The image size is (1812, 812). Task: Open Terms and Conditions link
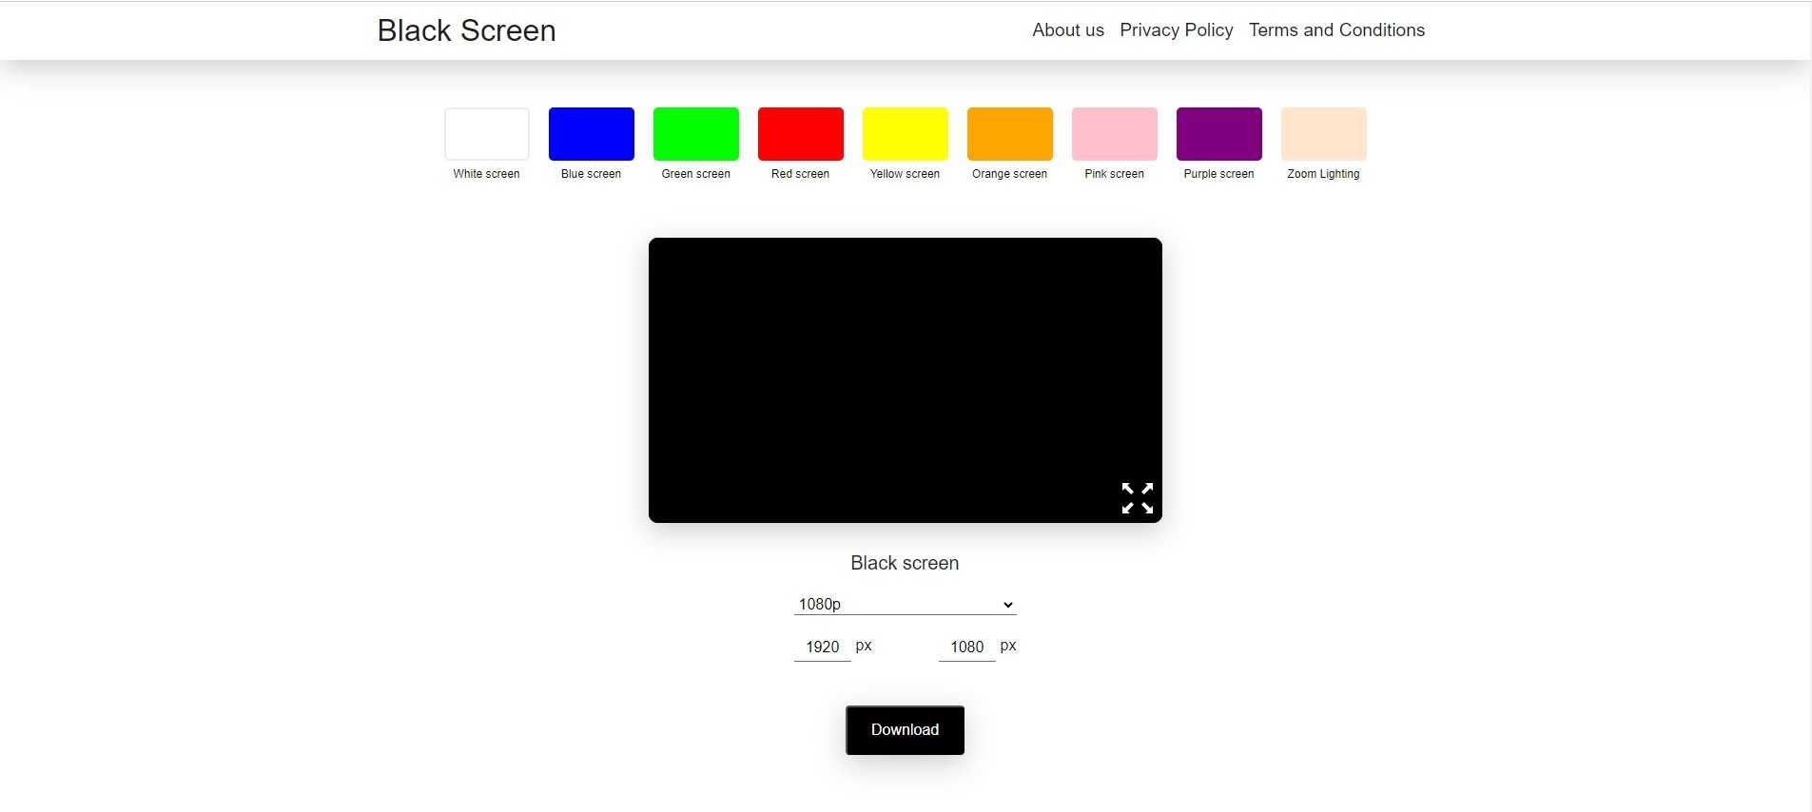(1336, 30)
